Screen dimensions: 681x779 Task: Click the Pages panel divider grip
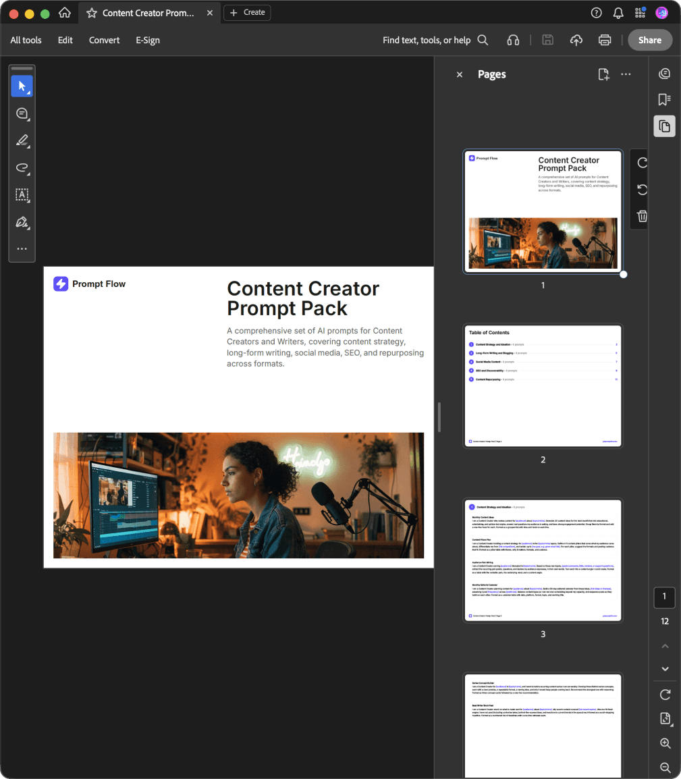click(x=439, y=417)
